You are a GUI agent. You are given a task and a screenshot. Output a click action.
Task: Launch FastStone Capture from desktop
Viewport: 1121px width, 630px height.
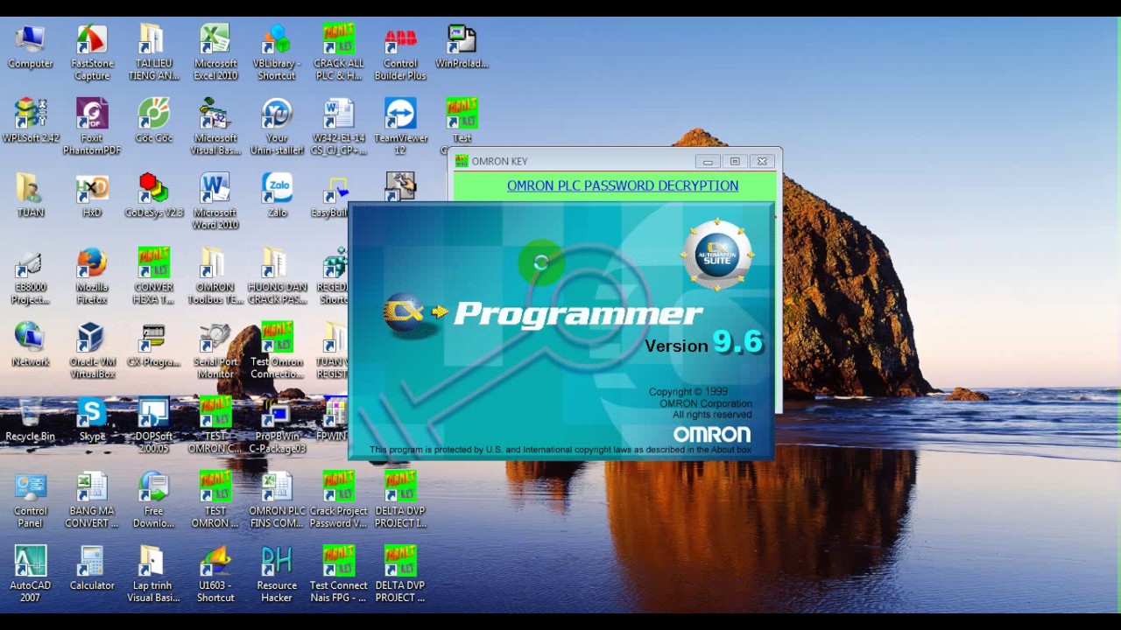point(92,53)
